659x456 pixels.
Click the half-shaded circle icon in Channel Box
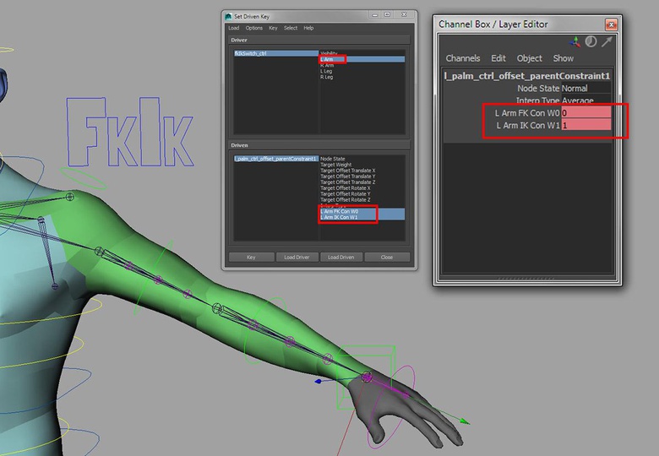coord(591,41)
